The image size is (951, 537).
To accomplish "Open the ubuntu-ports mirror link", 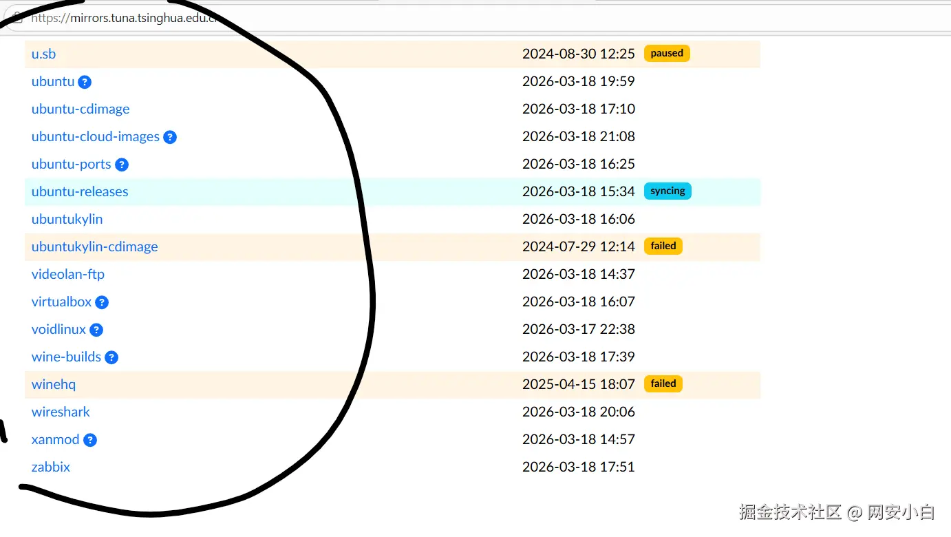I will [72, 164].
